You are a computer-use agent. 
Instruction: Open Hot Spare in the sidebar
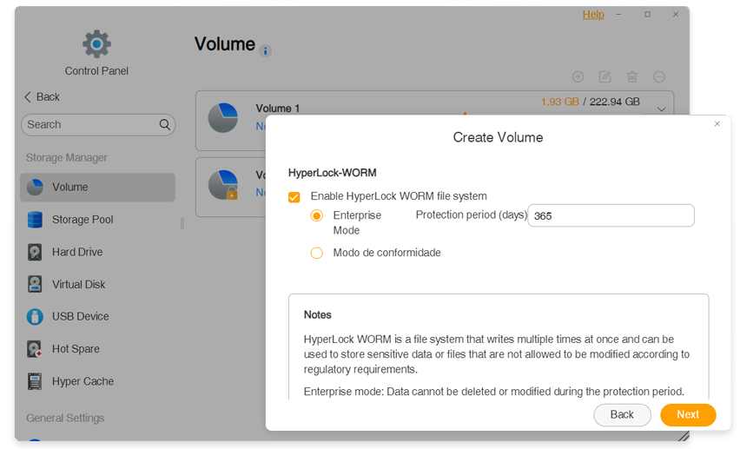[x=97, y=349]
